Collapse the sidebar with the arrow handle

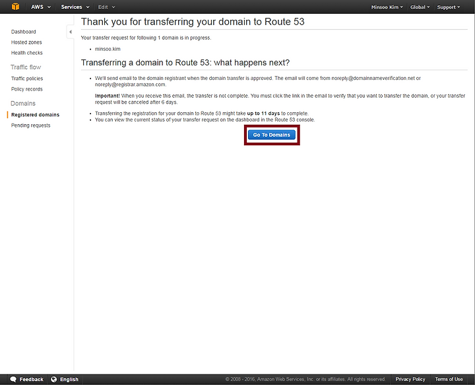pos(71,32)
